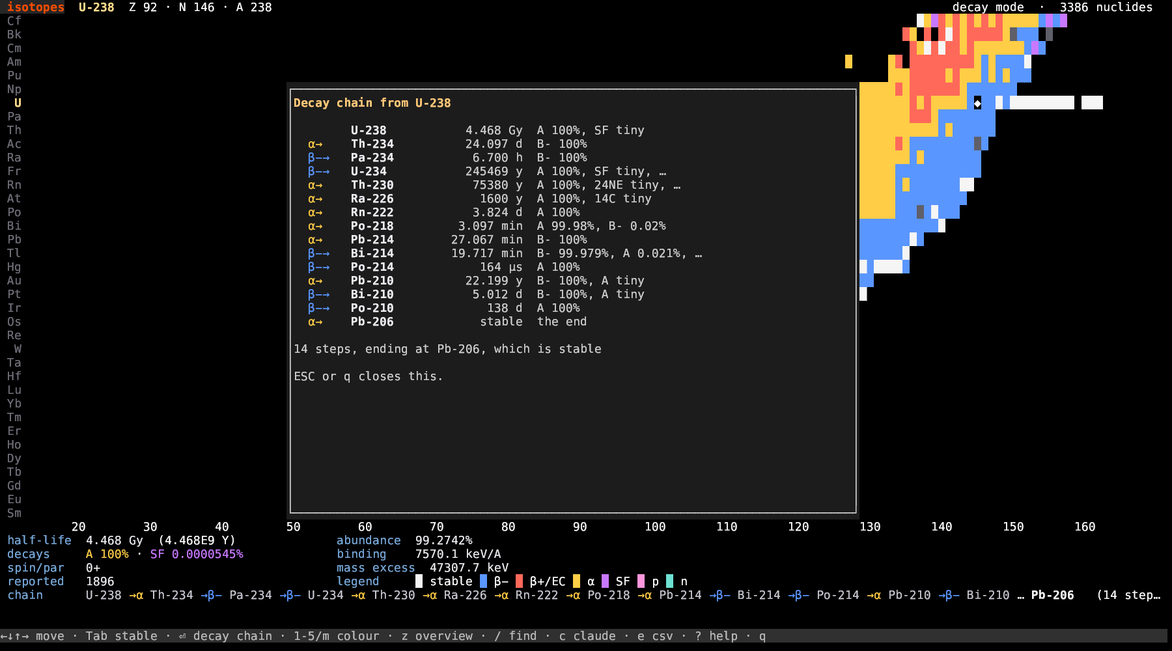Click the 'SF 0.0000545%' decay value
This screenshot has height=651, width=1172.
point(197,554)
